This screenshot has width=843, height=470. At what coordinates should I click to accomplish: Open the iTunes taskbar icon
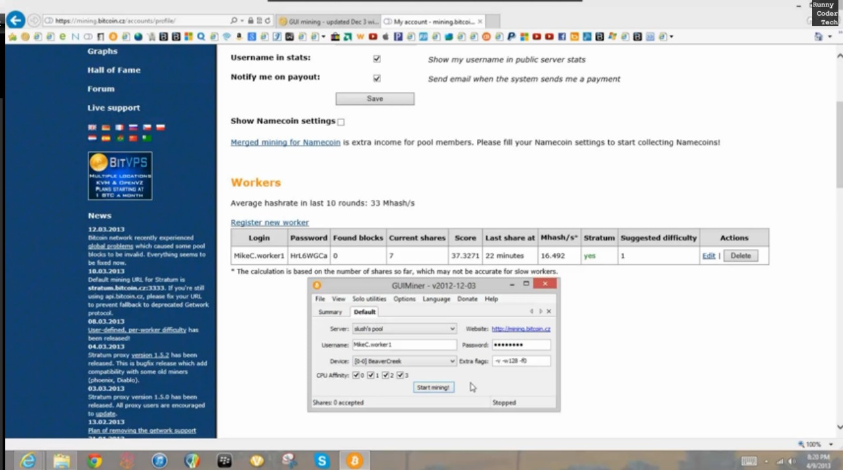[x=159, y=461]
